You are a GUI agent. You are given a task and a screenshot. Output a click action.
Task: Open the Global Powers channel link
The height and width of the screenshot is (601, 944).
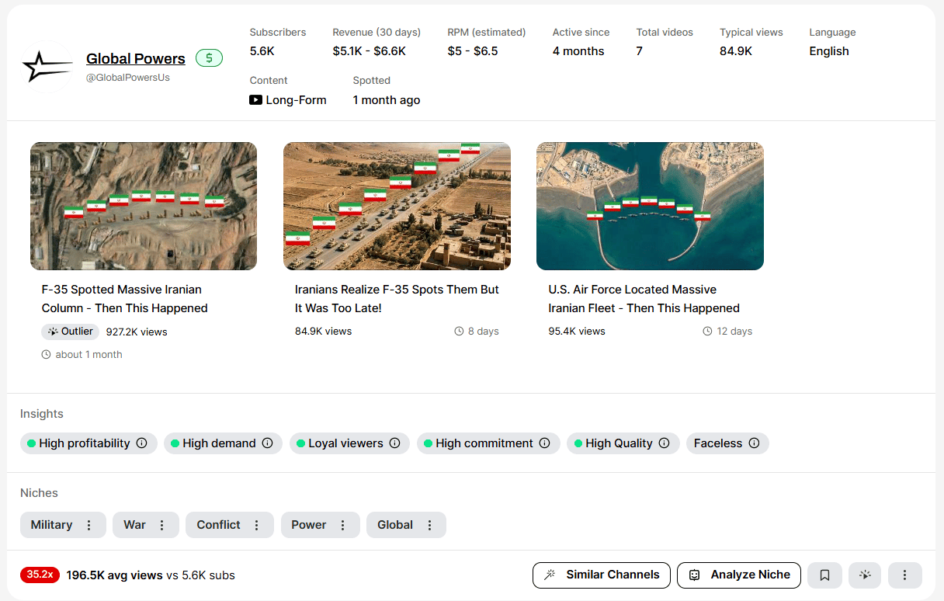click(136, 59)
